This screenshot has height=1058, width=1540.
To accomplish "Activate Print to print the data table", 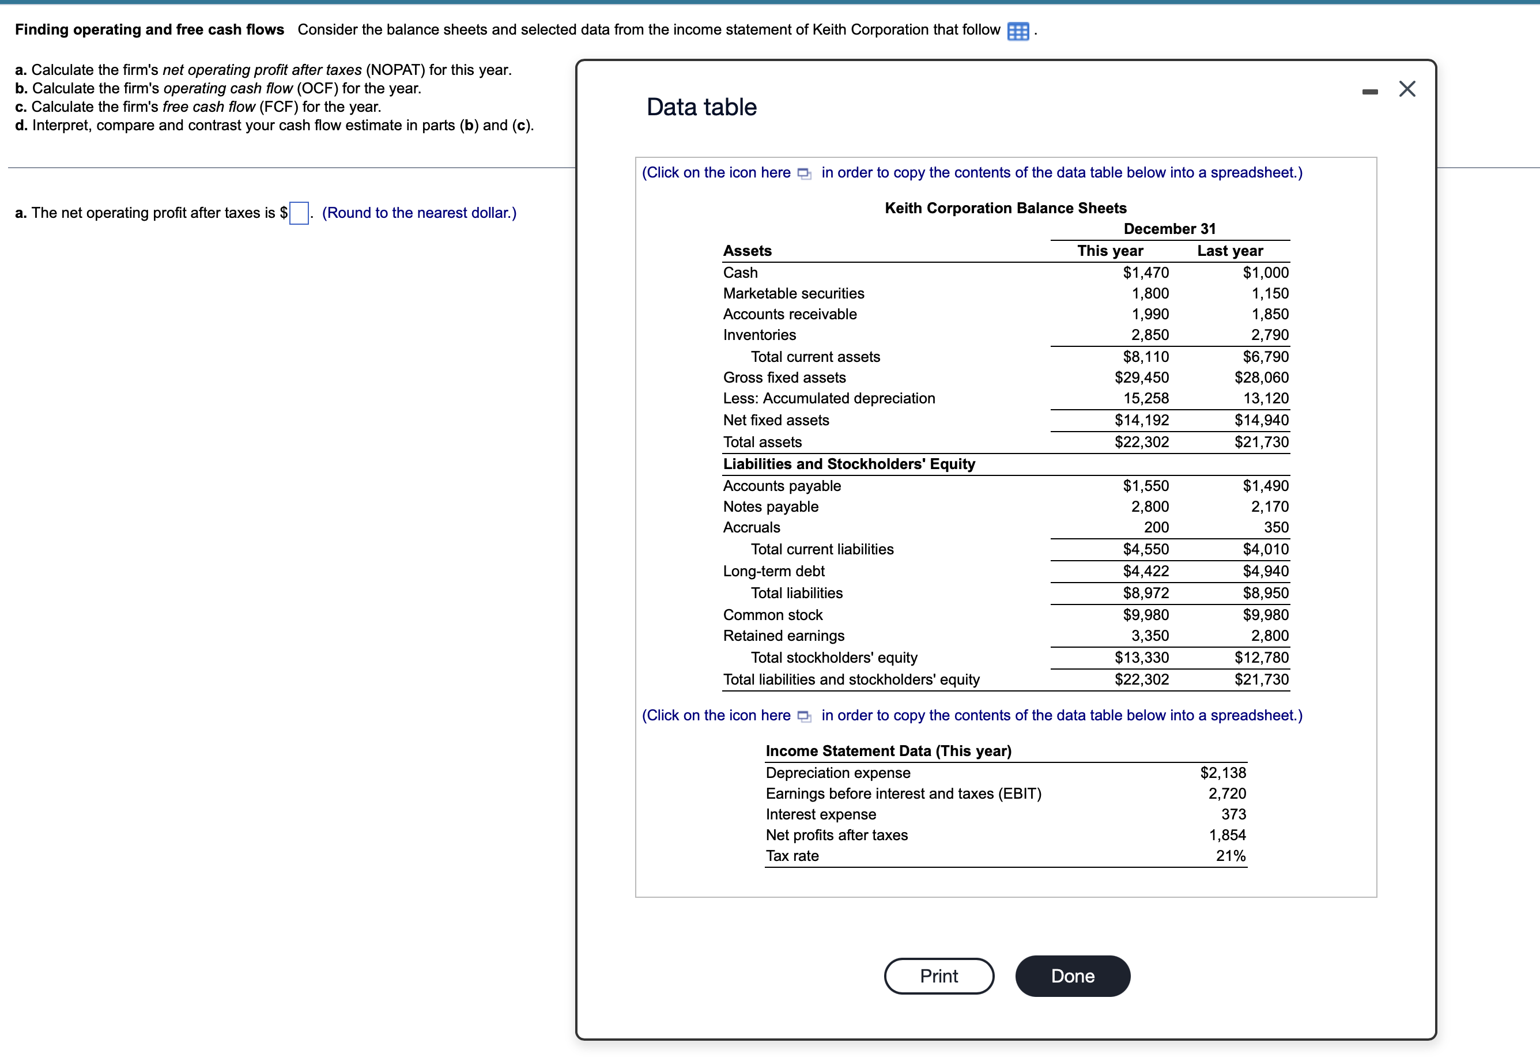I will point(938,975).
